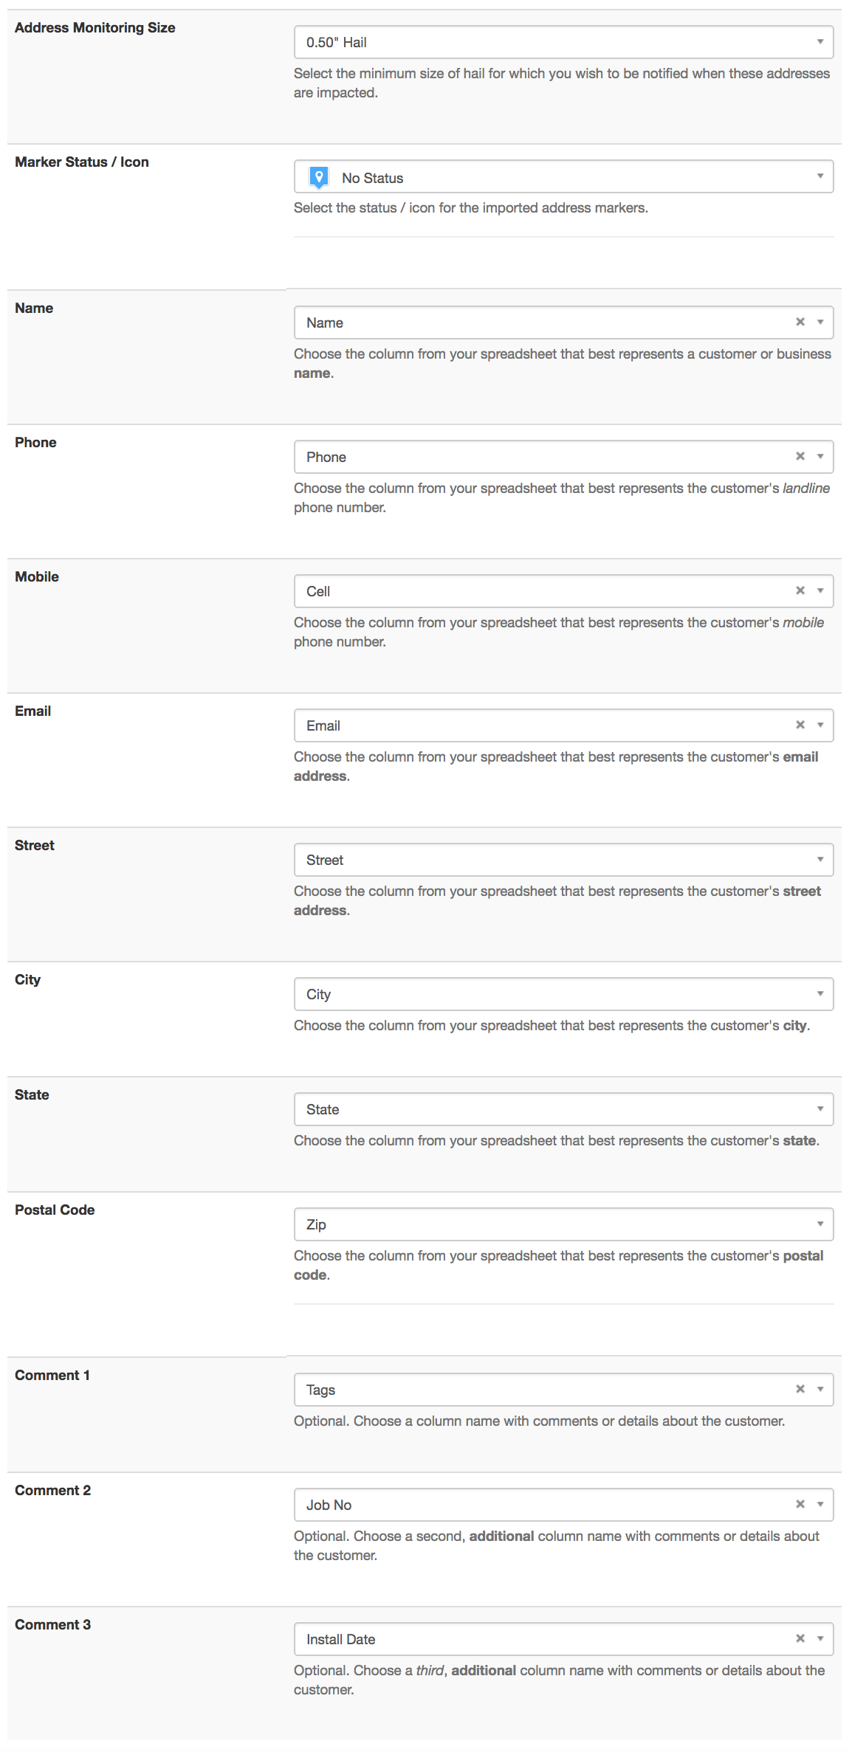This screenshot has height=1752, width=852.
Task: Clear the Email column selection
Action: 800,725
